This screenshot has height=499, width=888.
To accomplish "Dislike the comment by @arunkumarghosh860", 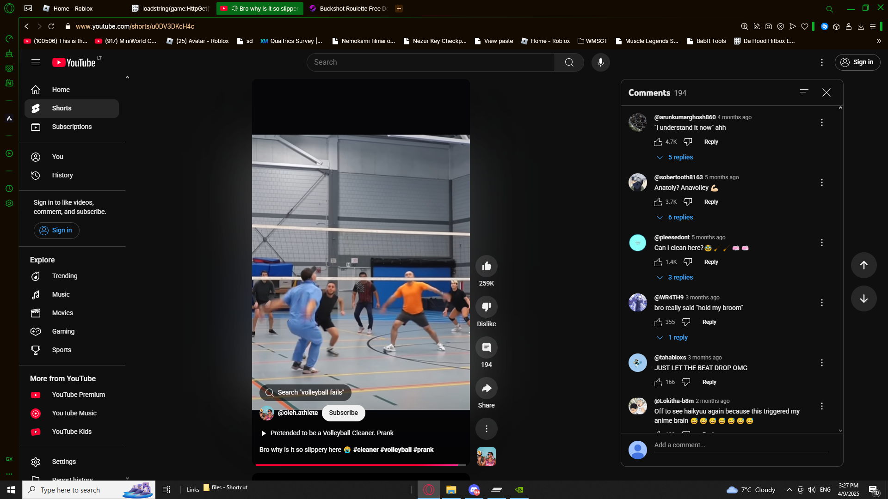I will [688, 142].
